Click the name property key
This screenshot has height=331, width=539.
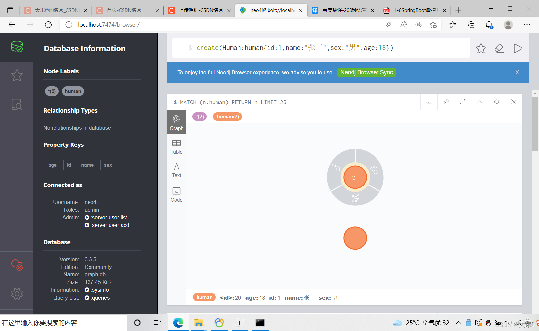pos(88,165)
